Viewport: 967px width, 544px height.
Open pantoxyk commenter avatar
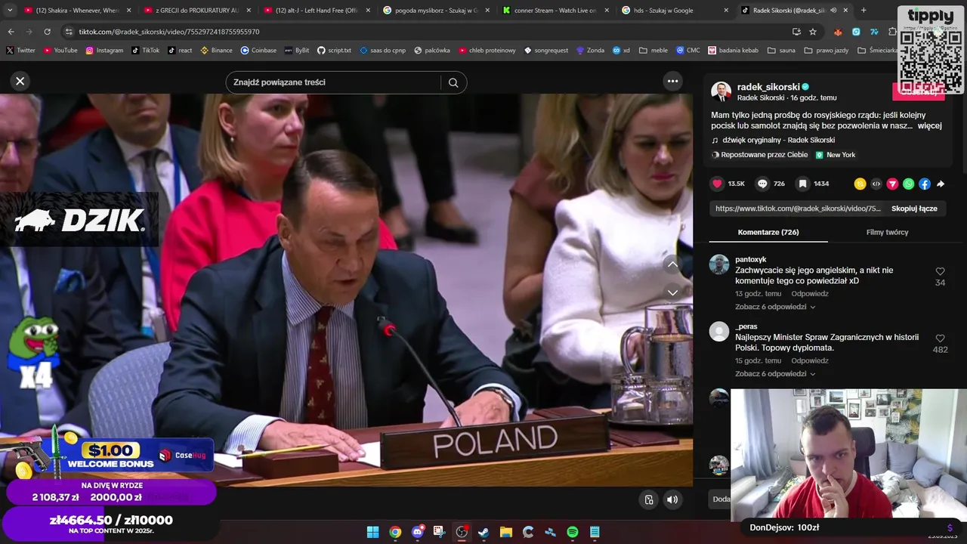(719, 264)
